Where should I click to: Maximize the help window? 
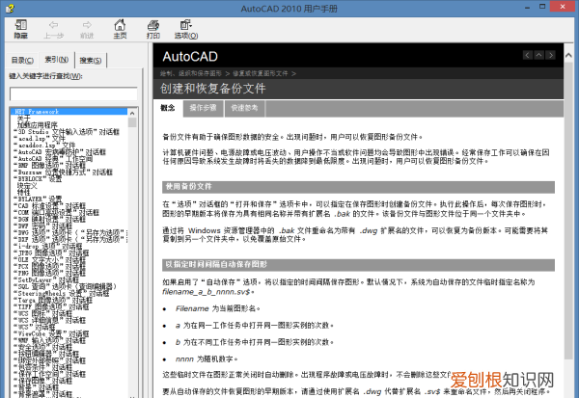[542, 7]
